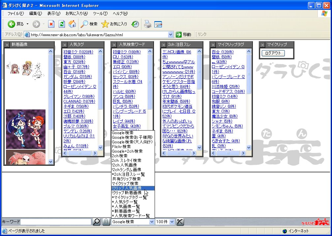The height and width of the screenshot is (236, 332).
Task: Open the 編集 menu
Action: click(36, 14)
